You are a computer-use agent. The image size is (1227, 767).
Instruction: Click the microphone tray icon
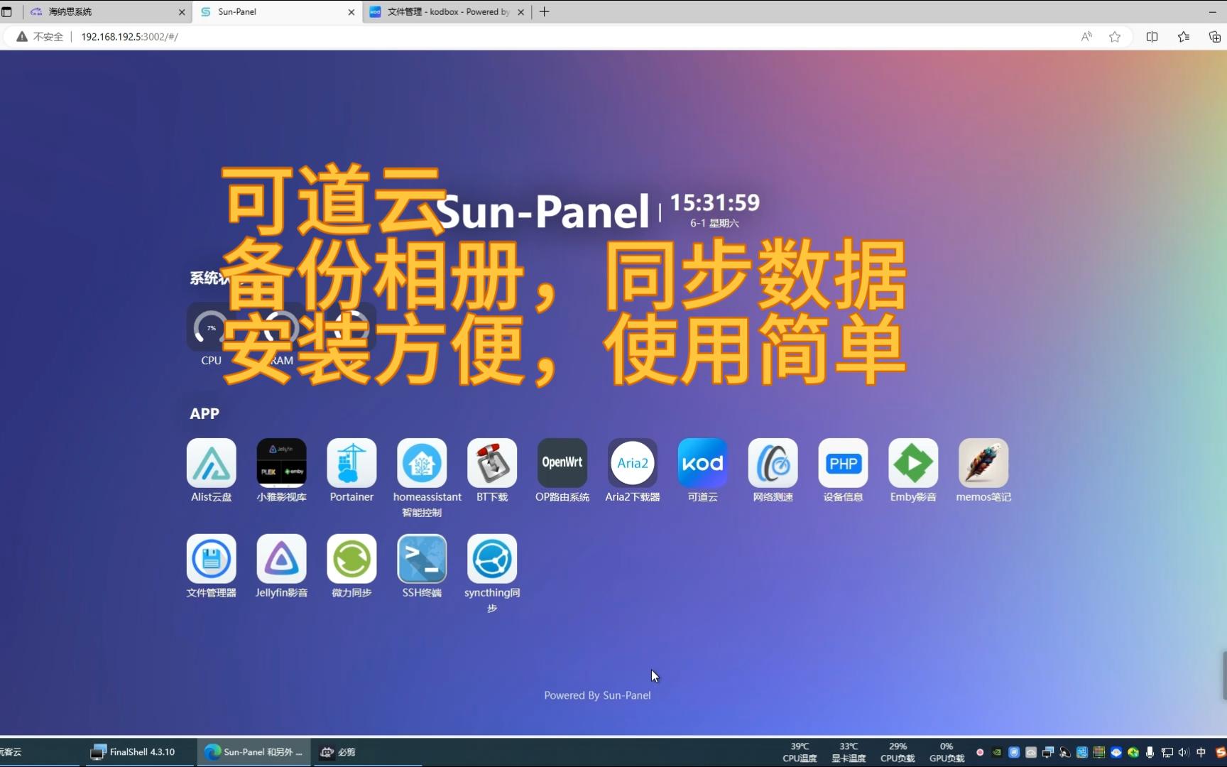pyautogui.click(x=1150, y=752)
